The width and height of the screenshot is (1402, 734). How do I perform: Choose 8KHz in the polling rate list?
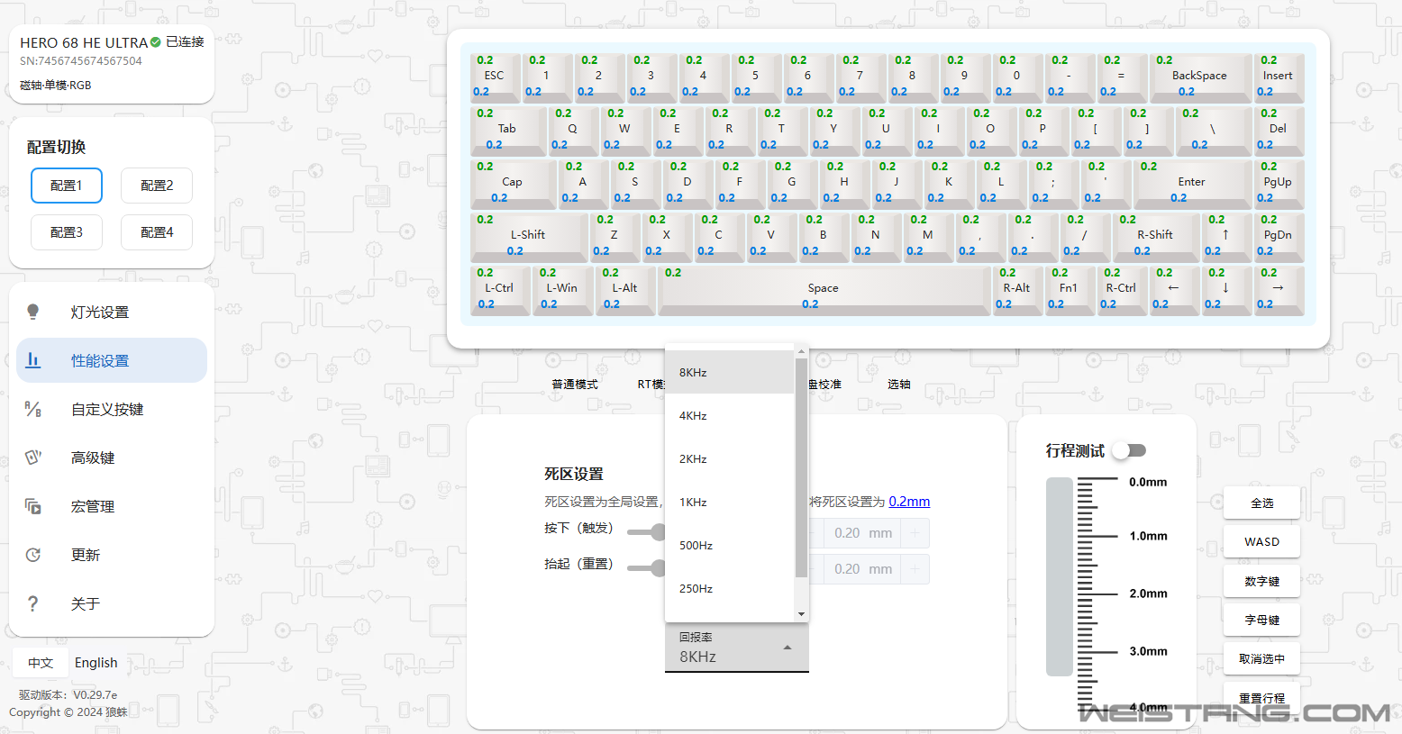pos(730,372)
